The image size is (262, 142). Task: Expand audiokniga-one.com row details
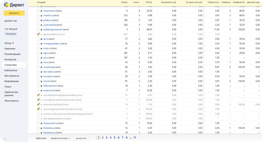click(x=41, y=30)
